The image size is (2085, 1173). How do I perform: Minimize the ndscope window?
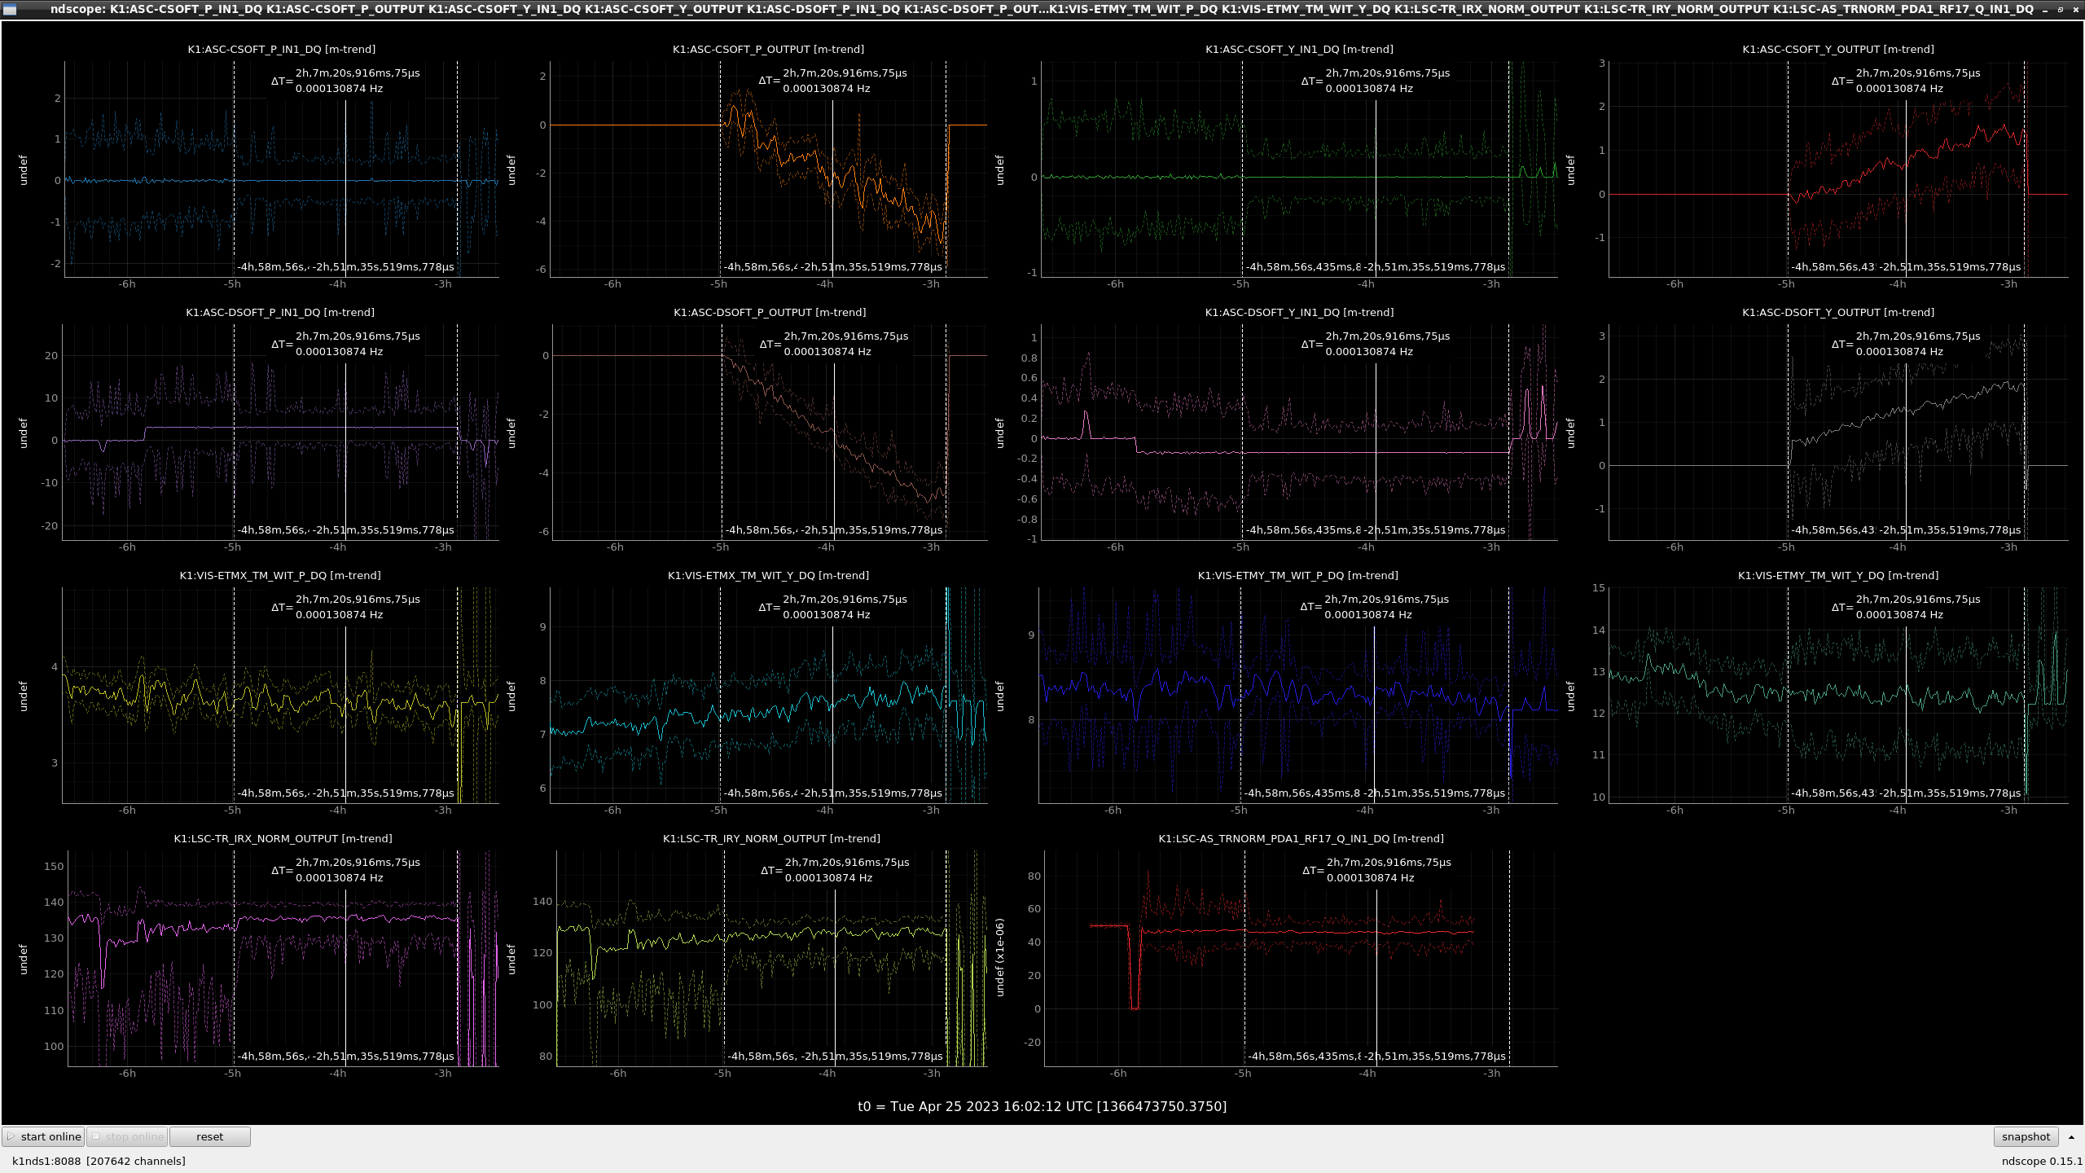point(2046,9)
